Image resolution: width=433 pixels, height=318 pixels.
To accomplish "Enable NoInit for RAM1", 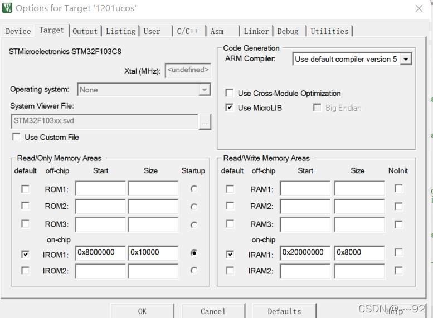I will [x=398, y=189].
